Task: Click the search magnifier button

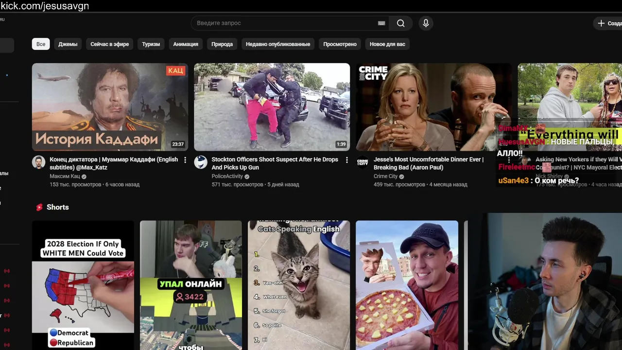Action: pos(400,23)
